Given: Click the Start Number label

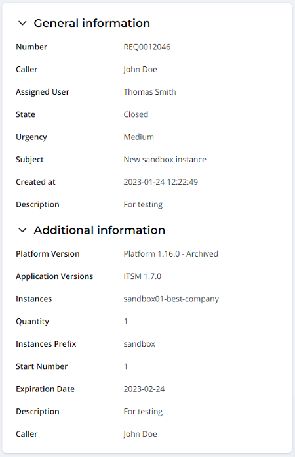Looking at the screenshot, I should (41, 366).
